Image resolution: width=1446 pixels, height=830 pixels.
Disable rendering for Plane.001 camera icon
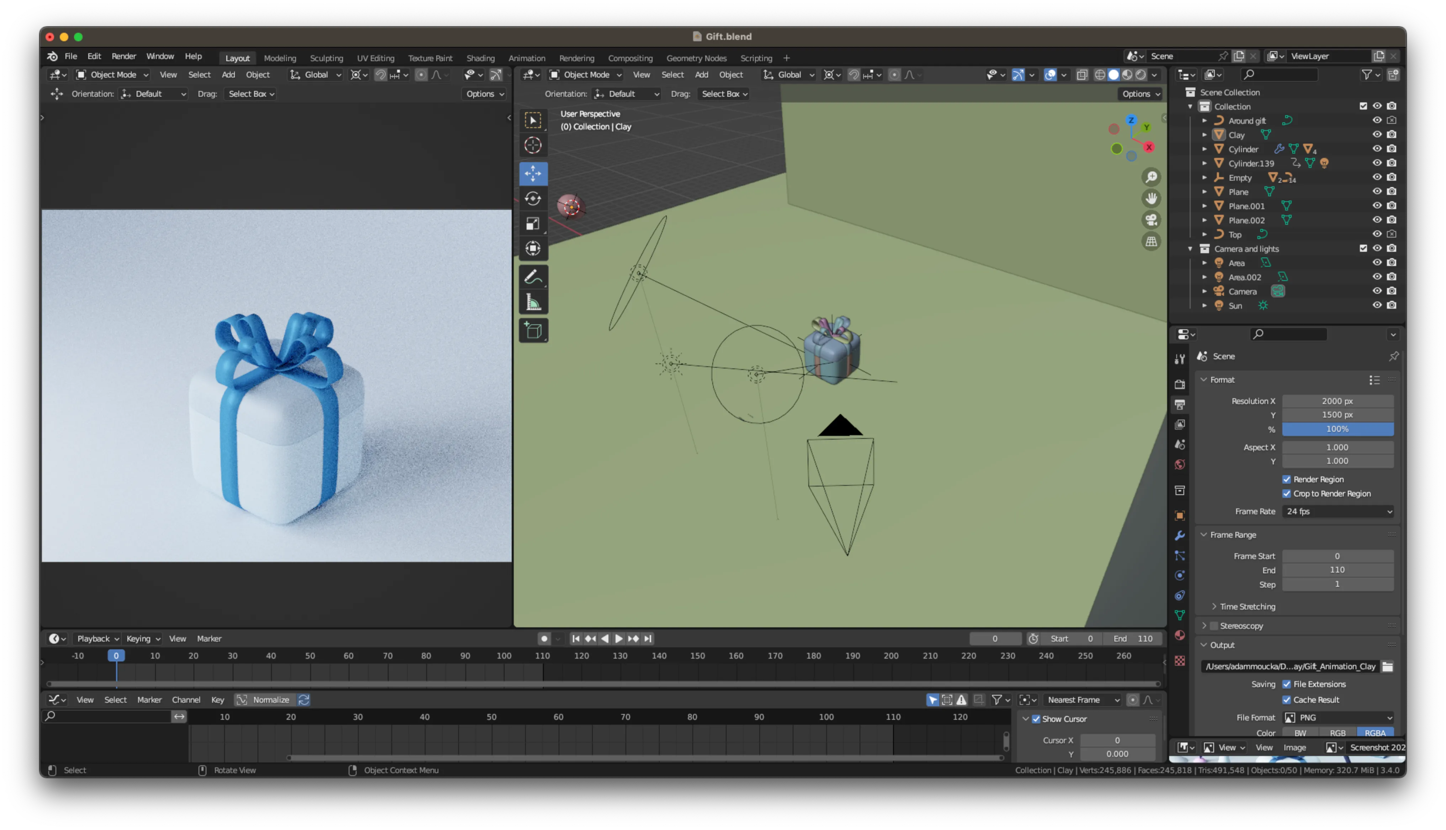(1391, 206)
